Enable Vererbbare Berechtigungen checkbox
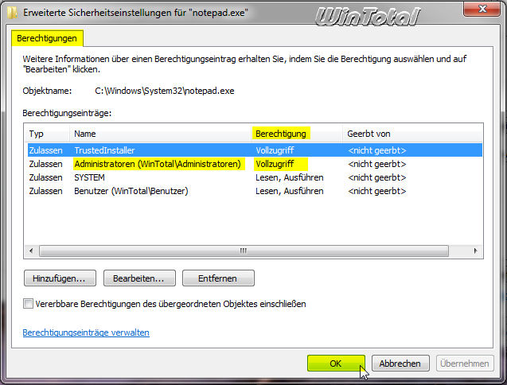 pyautogui.click(x=28, y=304)
